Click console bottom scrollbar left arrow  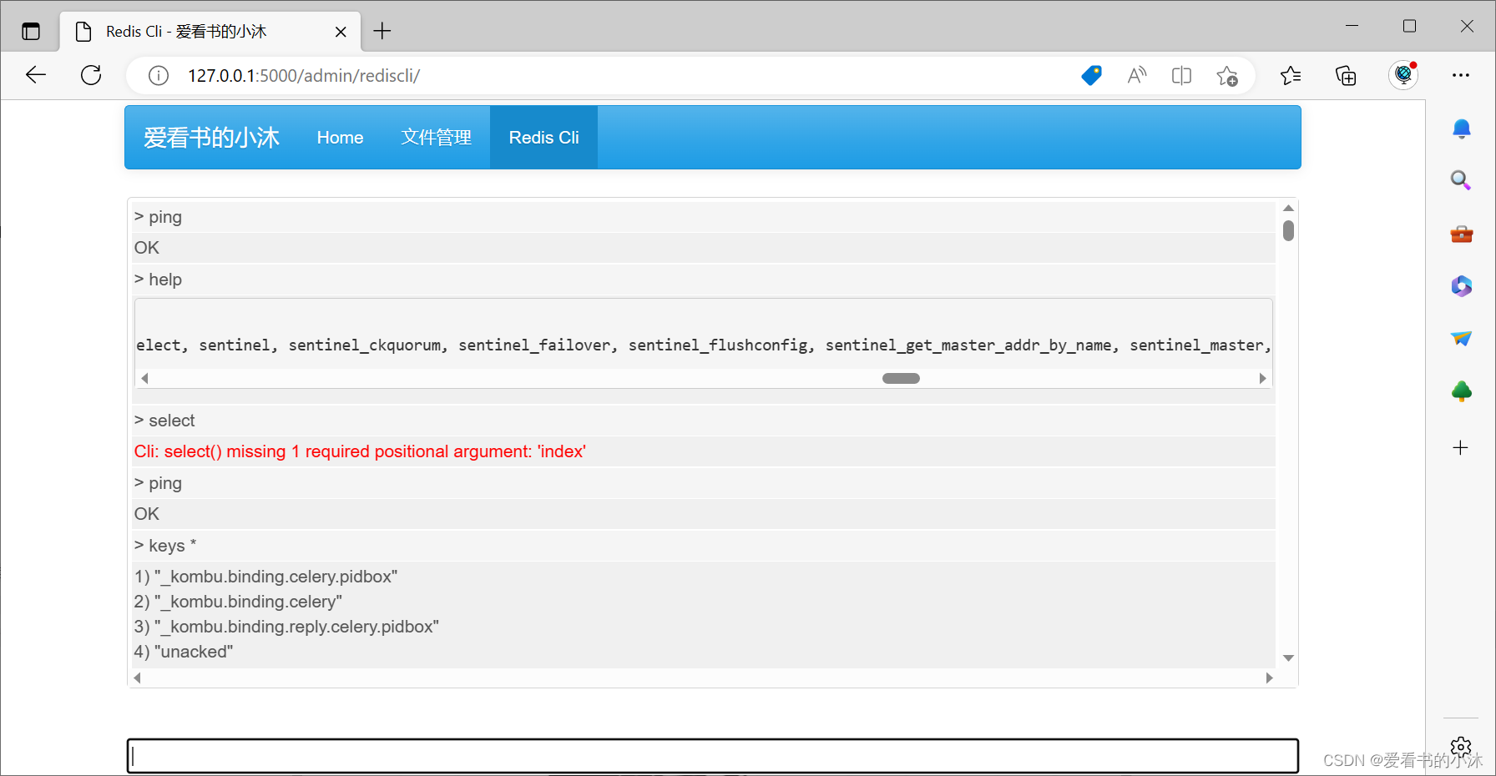(137, 678)
